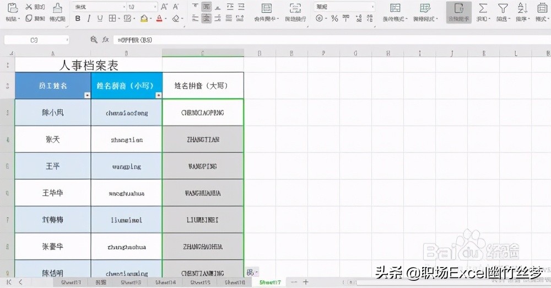Click the percent style icon
The width and height of the screenshot is (551, 288).
pyautogui.click(x=334, y=18)
